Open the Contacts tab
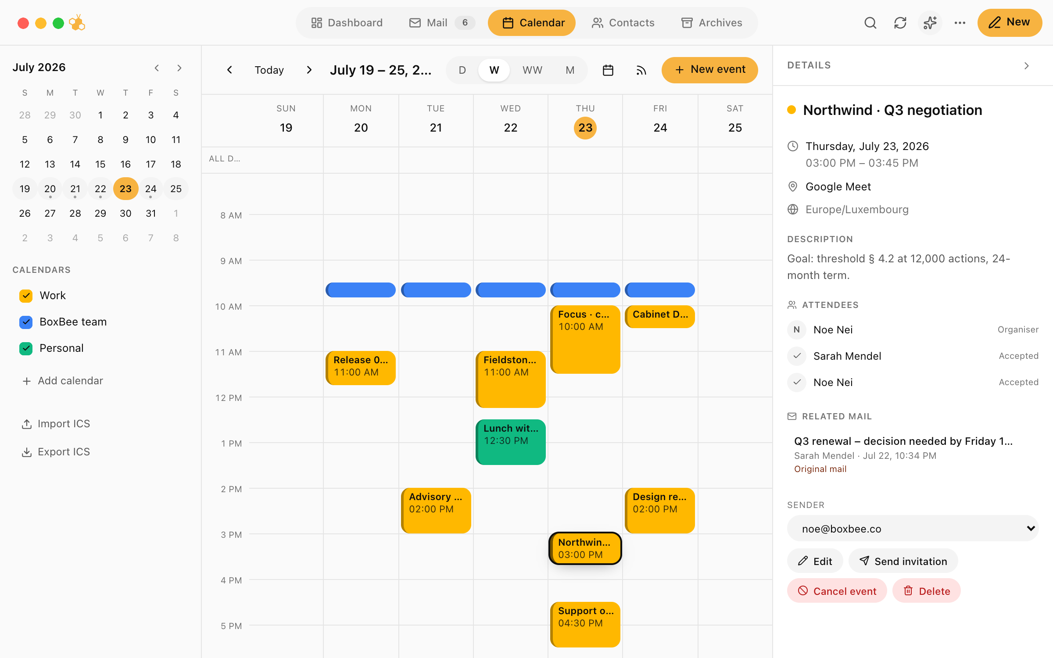 623,23
